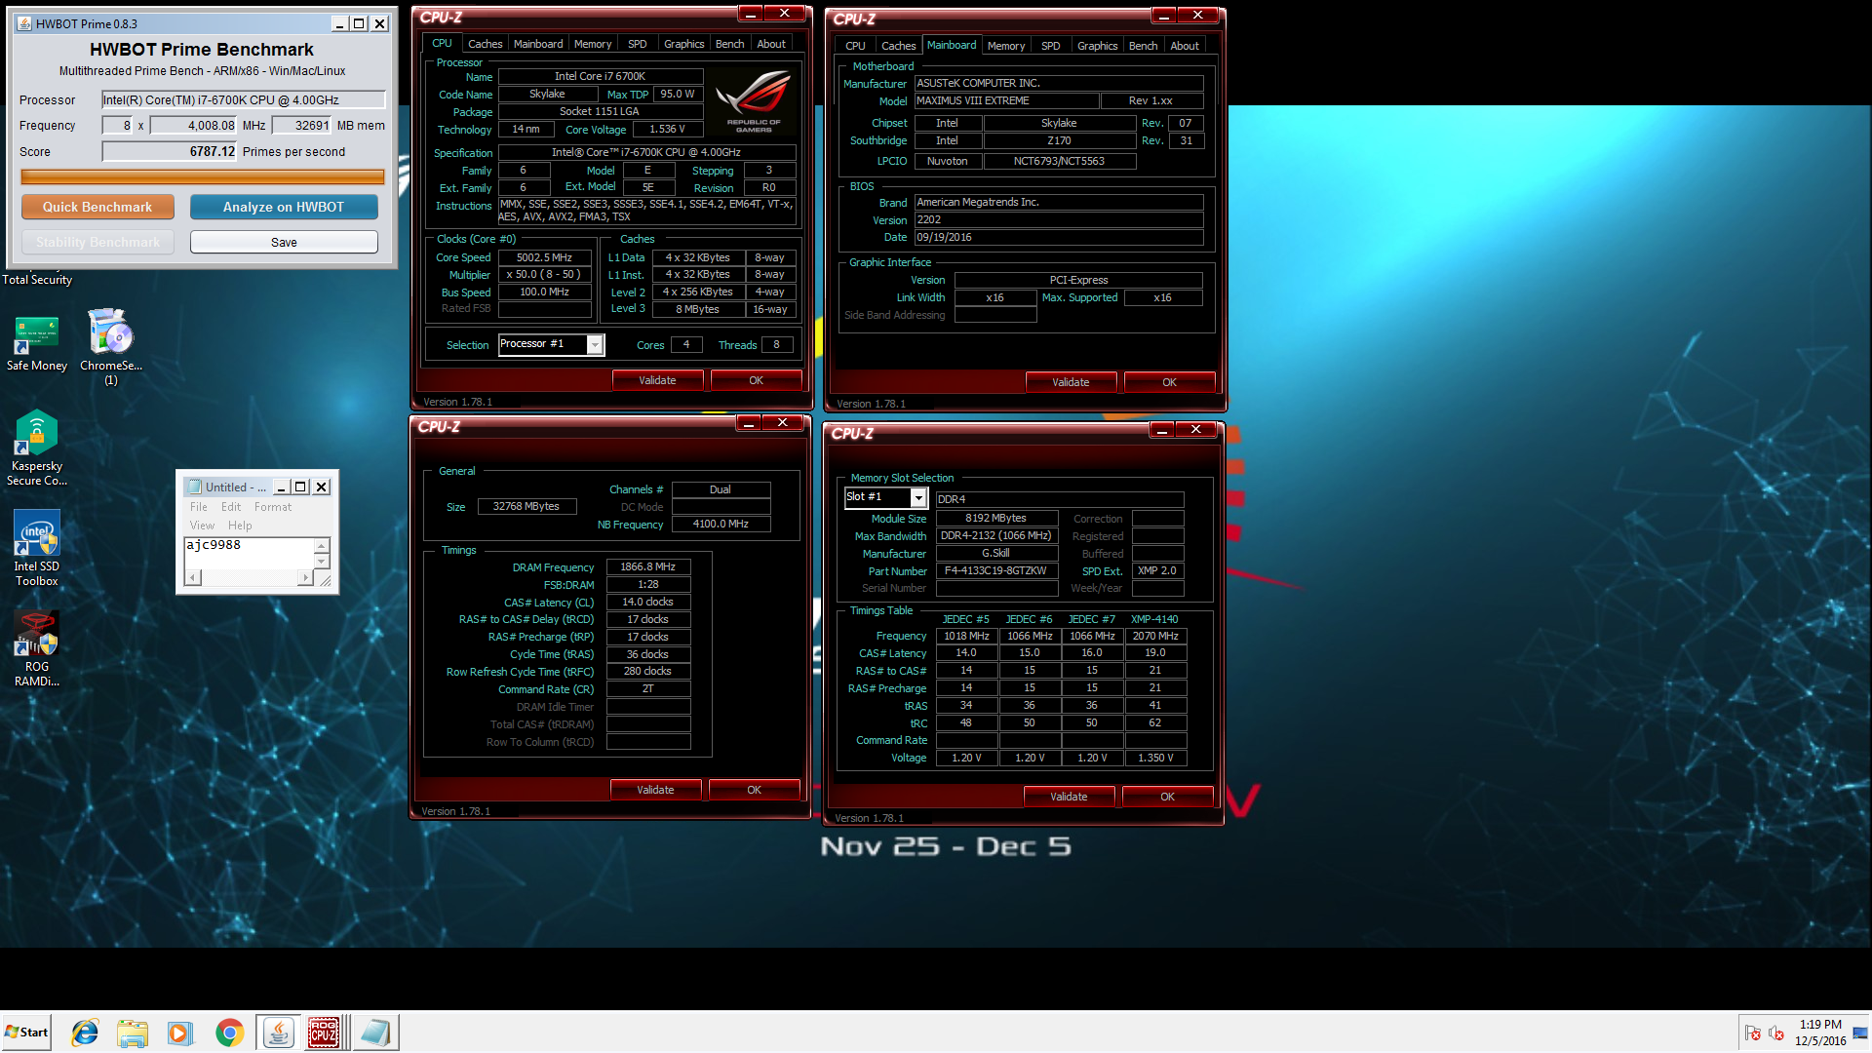This screenshot has height=1053, width=1872.
Task: Click OK in the Memory timings window
Action: tap(754, 790)
